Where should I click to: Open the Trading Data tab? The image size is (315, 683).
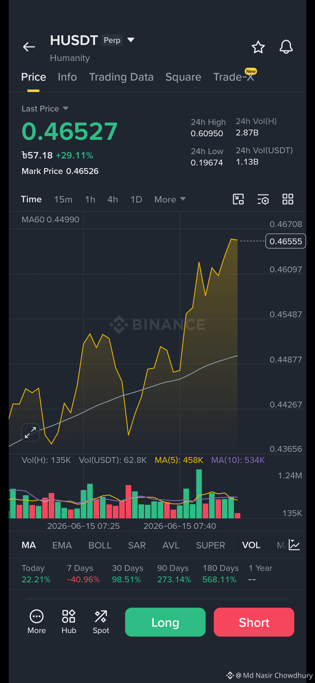(x=121, y=77)
